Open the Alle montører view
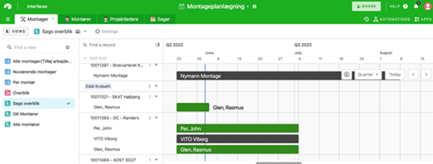433x164 pixels. coord(39,124)
